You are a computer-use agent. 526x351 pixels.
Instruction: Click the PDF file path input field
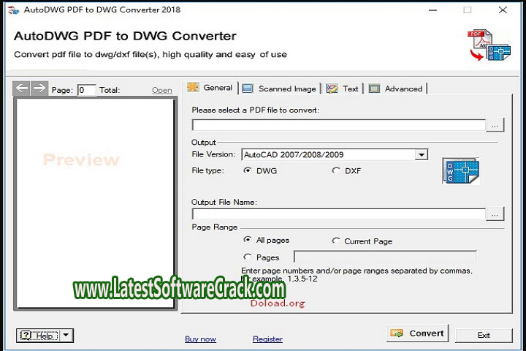[339, 125]
